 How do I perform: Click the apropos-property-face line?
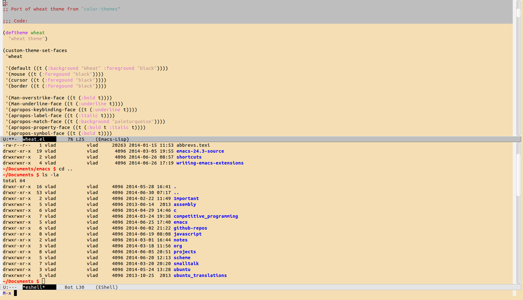76,127
